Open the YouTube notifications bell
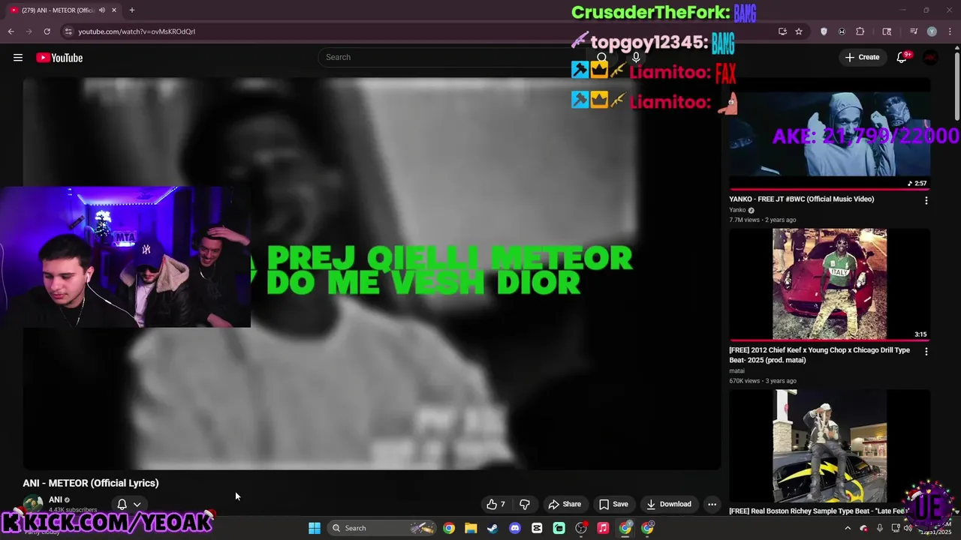This screenshot has width=961, height=540. [902, 58]
